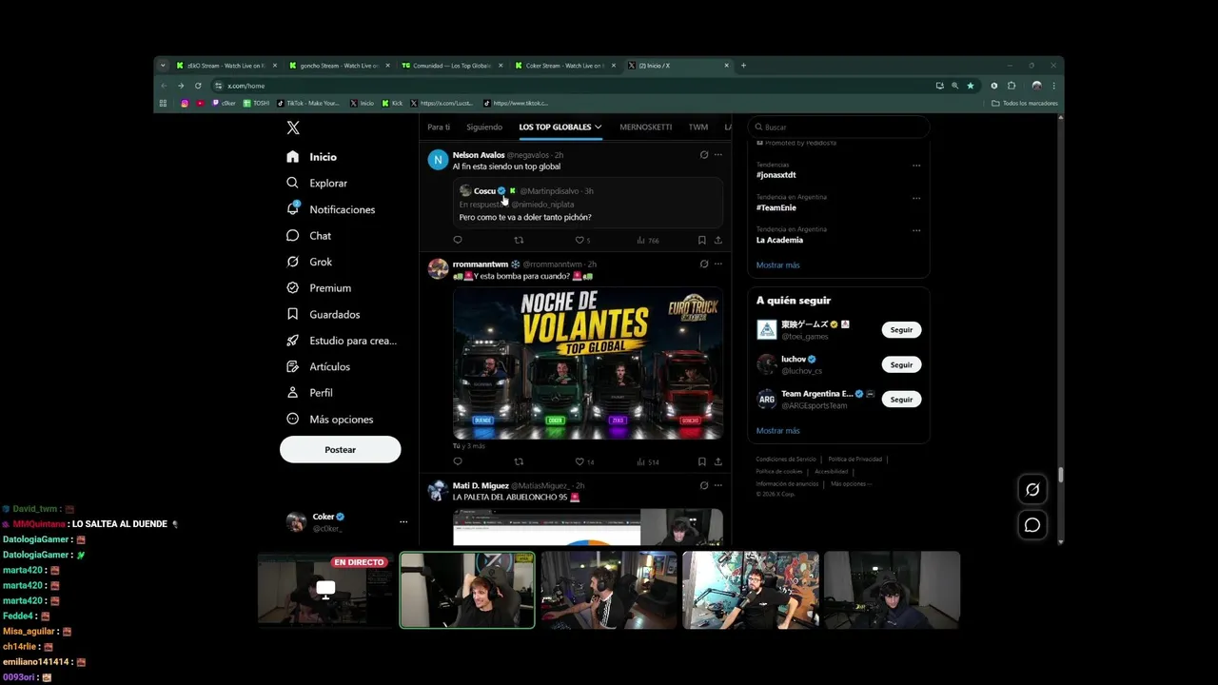Click the X logo in the sidebar

[x=293, y=127]
